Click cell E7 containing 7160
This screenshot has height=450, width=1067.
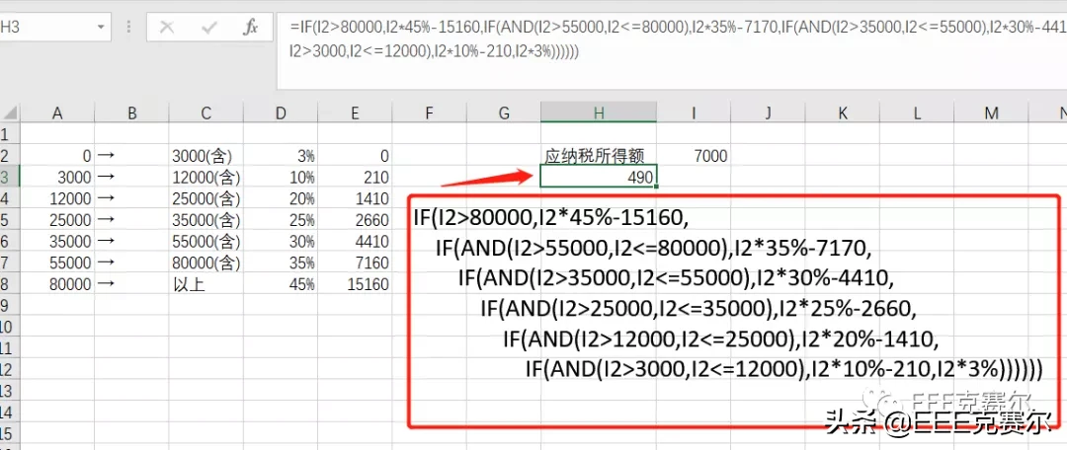click(x=355, y=262)
